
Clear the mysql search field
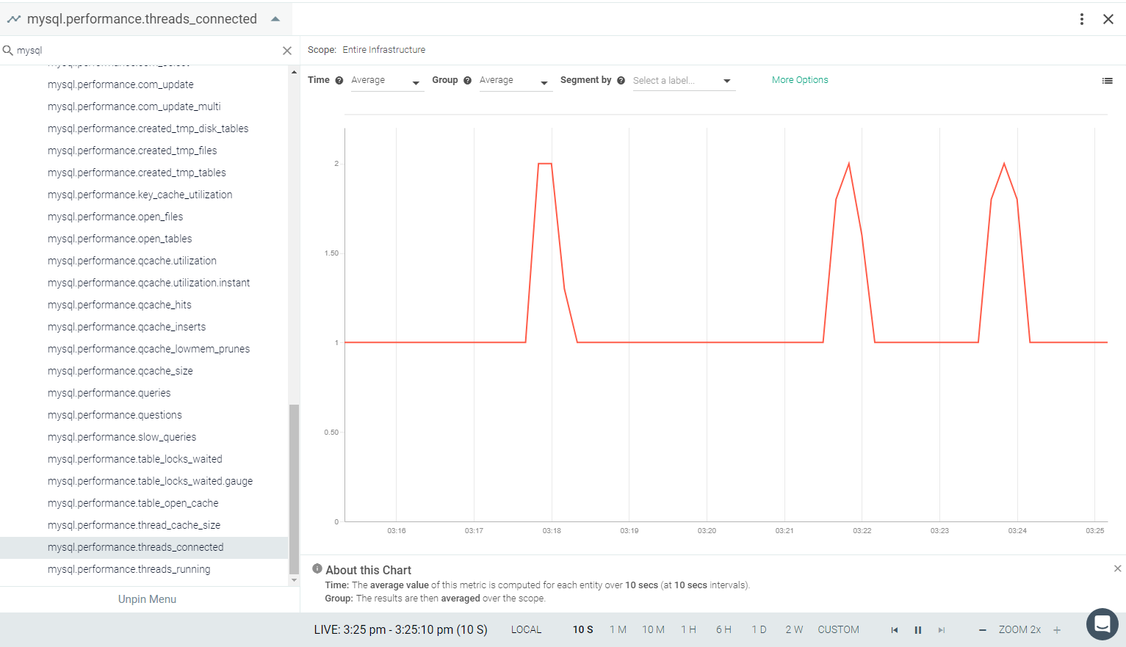point(287,51)
